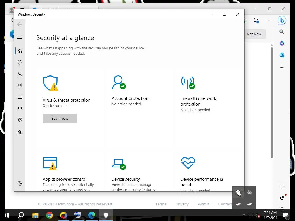Screen dimensions: 295x221
Task: Open the Device performance & health heading
Action: pos(202,182)
